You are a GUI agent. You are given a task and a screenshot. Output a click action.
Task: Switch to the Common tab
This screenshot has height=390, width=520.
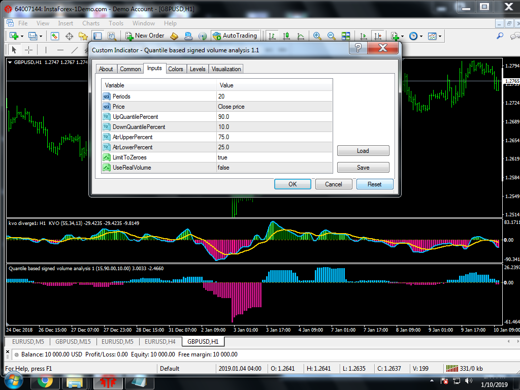[131, 69]
